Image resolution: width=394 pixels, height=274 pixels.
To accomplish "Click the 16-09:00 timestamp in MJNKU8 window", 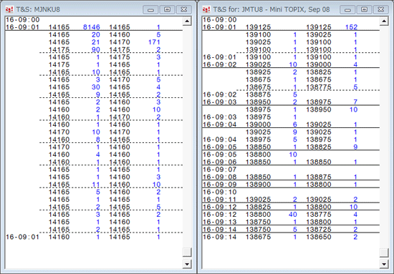I will click(x=23, y=19).
